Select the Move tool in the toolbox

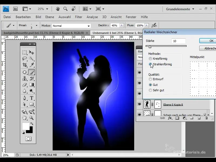(x=32, y=52)
